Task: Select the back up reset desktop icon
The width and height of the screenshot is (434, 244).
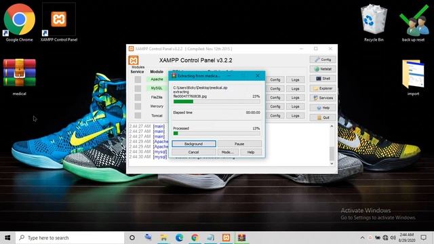Action: (x=413, y=22)
